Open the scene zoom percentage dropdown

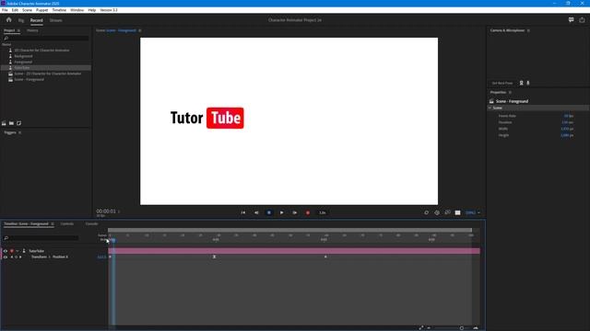(x=473, y=212)
